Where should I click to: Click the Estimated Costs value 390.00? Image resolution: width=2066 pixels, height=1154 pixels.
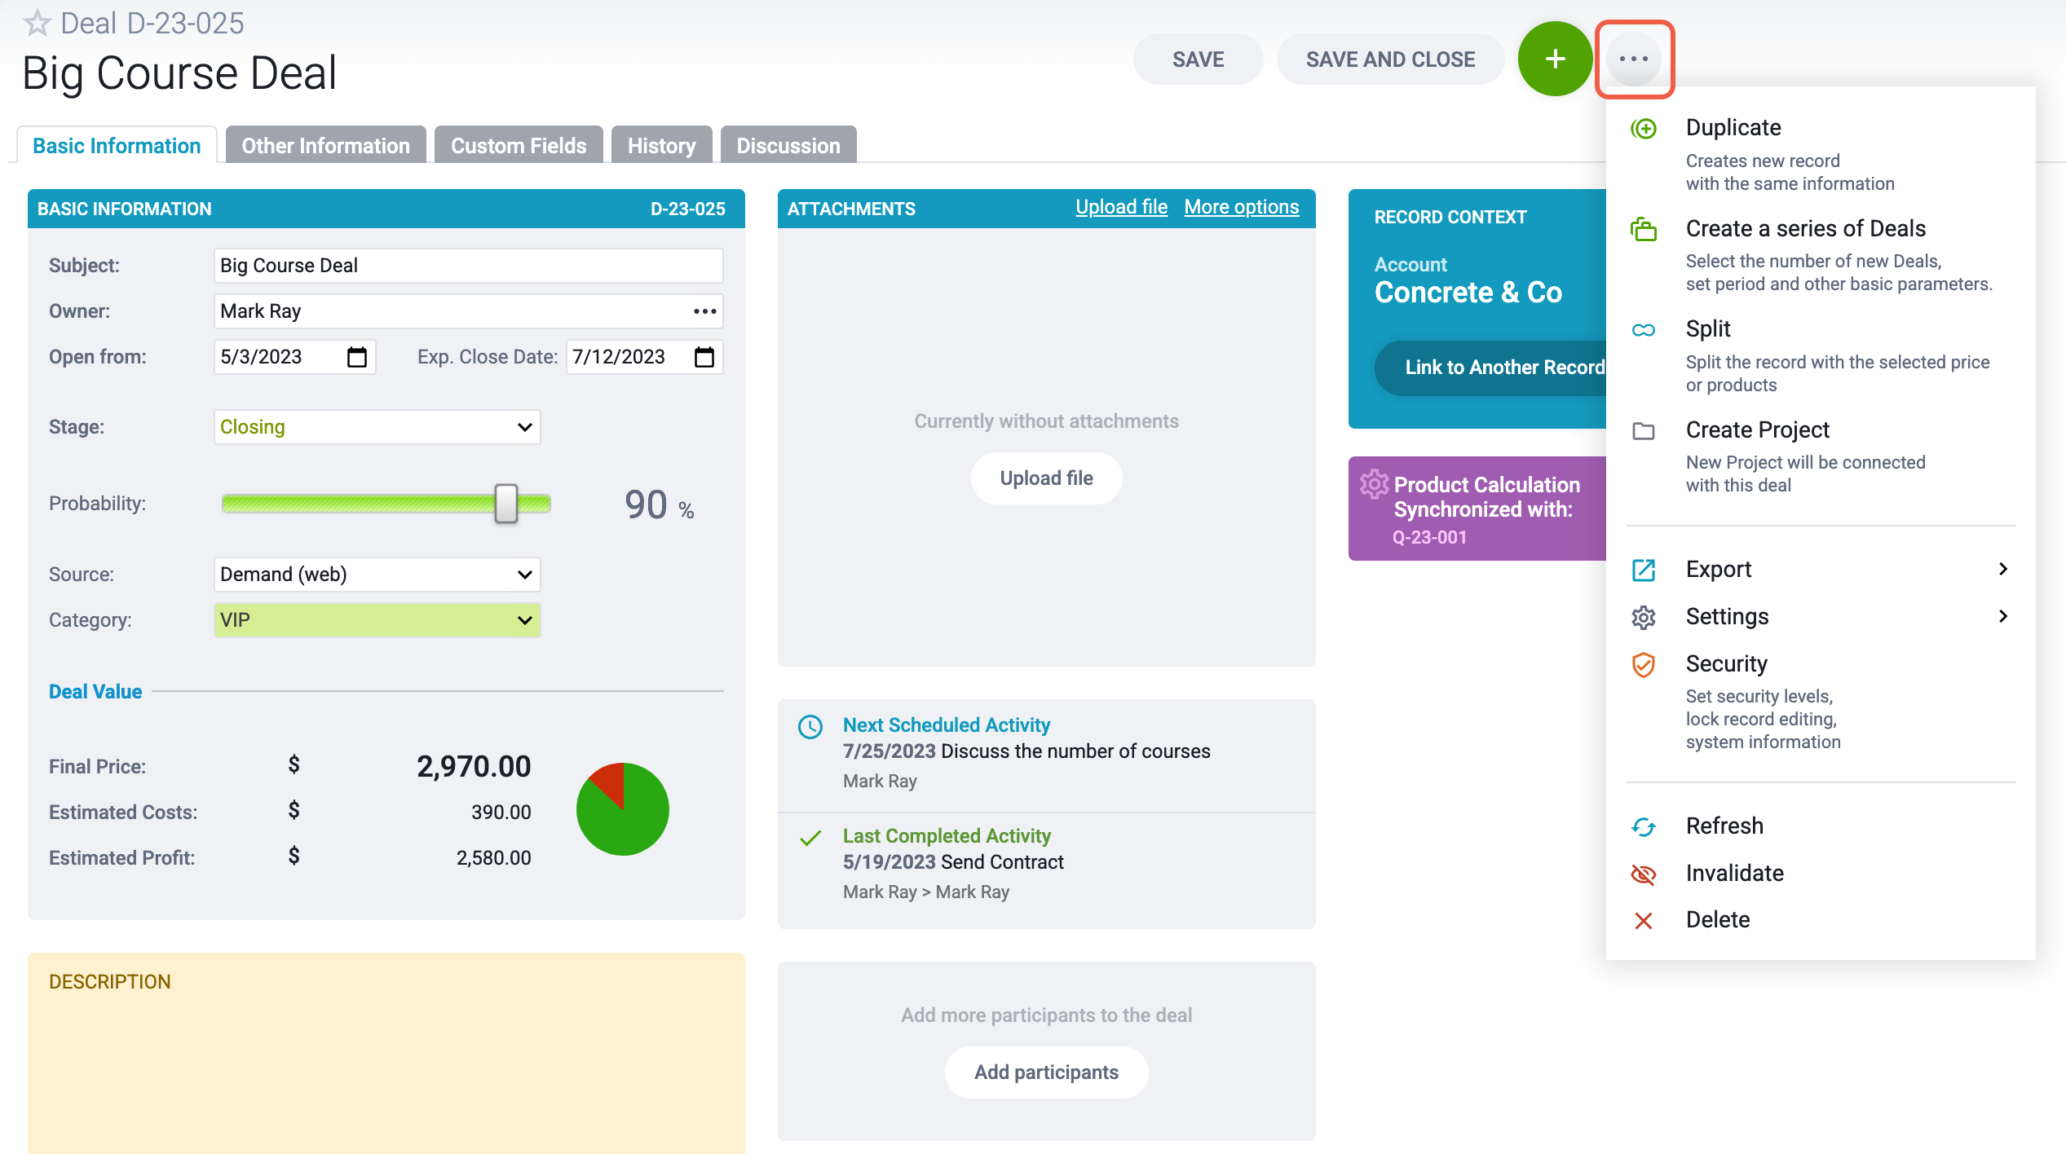pos(501,812)
